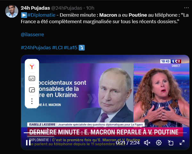Visit the @ilasserre mention
The image size is (192, 154).
32,35
